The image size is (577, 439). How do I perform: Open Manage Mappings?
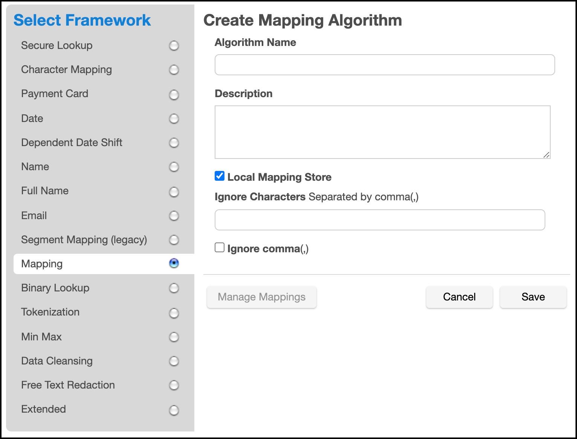pyautogui.click(x=261, y=297)
